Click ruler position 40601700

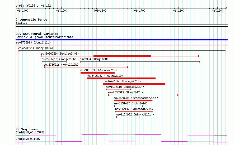pyautogui.click(x=139, y=11)
